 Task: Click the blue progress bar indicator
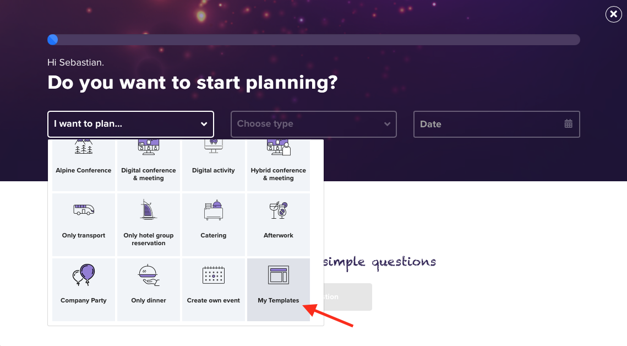point(53,40)
